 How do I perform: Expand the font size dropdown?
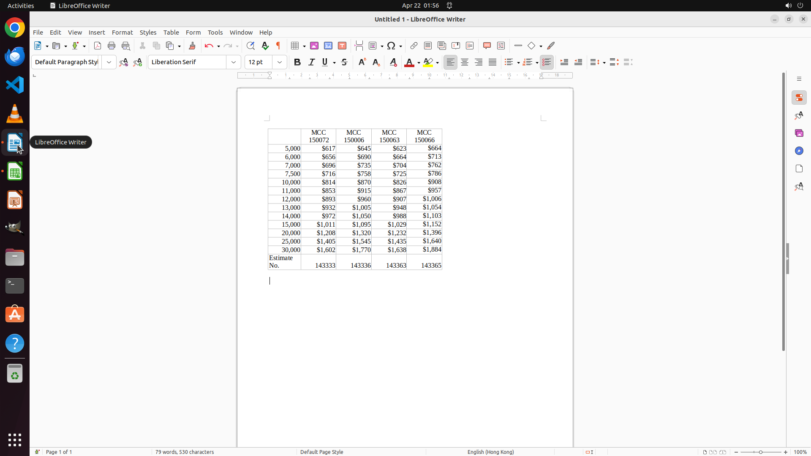(280, 62)
